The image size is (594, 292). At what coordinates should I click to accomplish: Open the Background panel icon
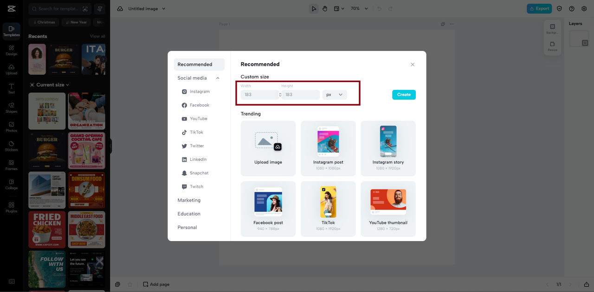point(552,29)
